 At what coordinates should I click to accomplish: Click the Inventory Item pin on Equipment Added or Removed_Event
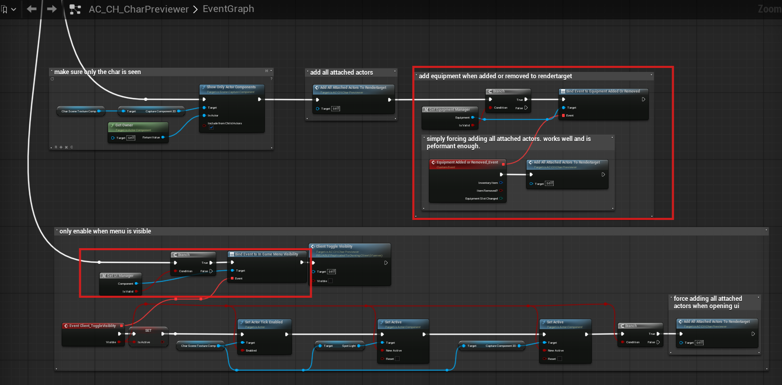[500, 183]
